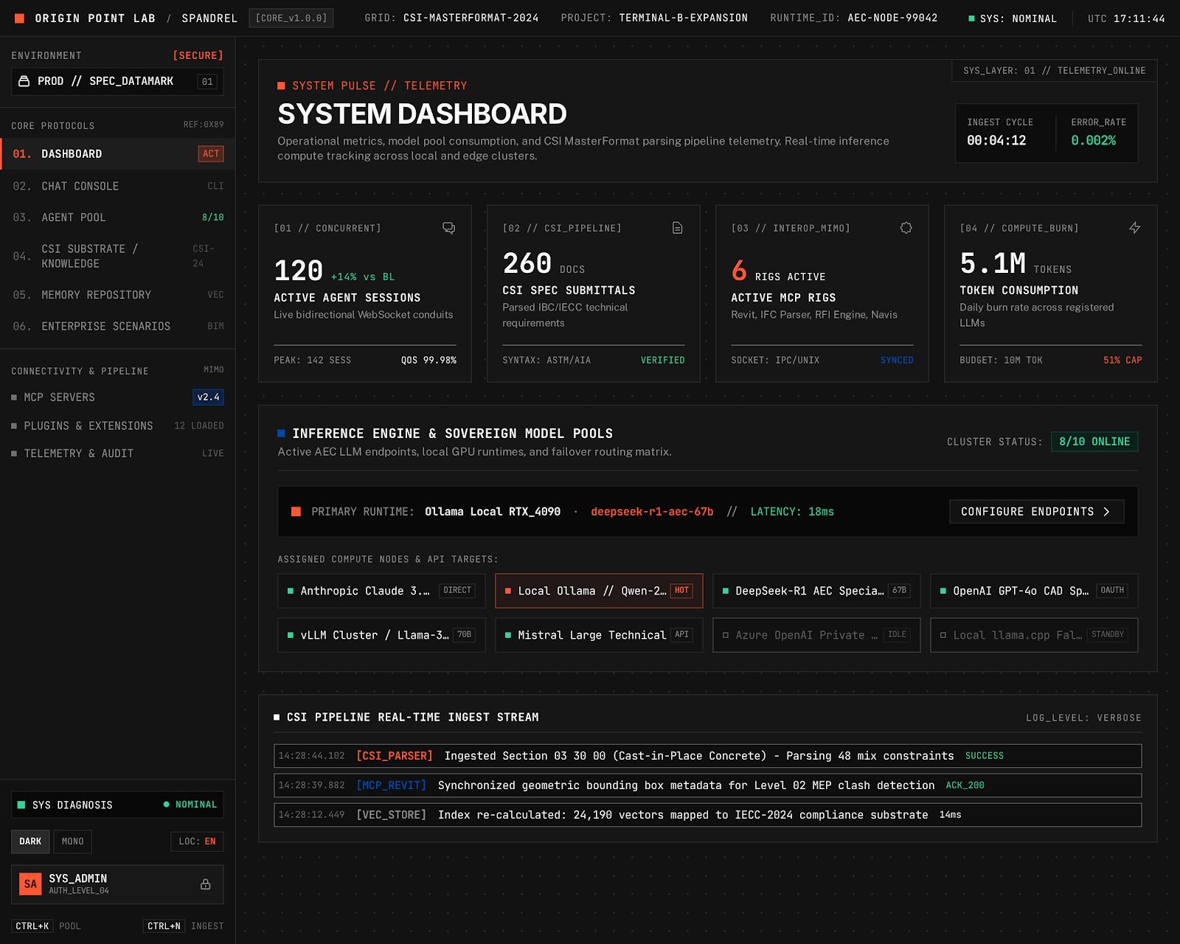This screenshot has width=1180, height=944.
Task: Toggle the LOC: EN language selector
Action: (197, 841)
